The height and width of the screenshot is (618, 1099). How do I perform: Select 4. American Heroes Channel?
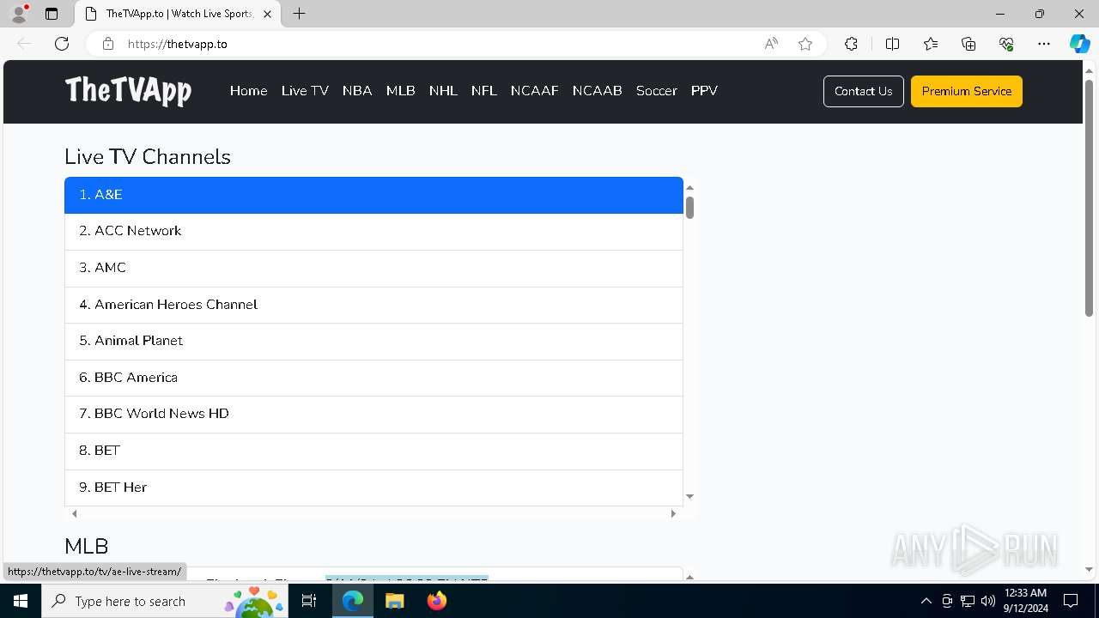[373, 305]
